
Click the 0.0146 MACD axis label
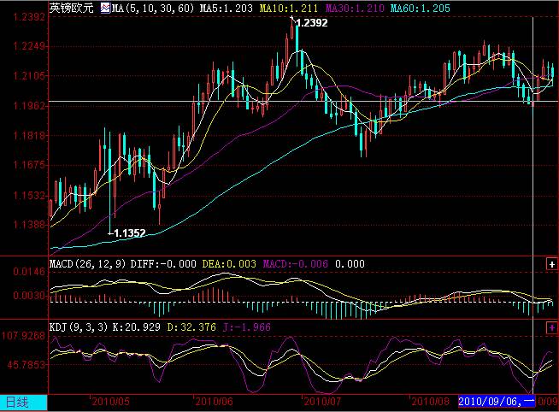pos(29,272)
